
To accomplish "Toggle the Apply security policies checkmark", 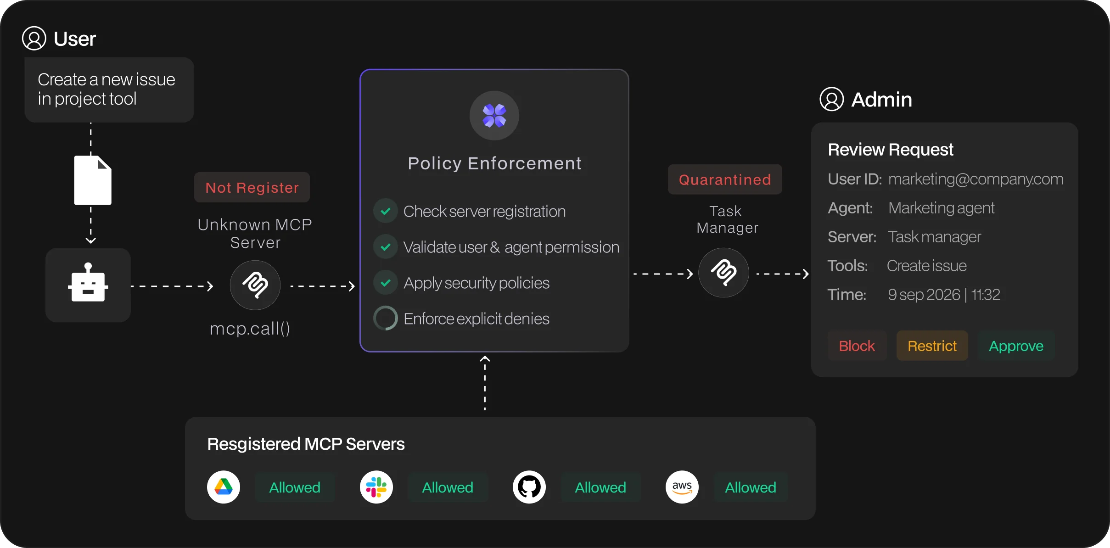I will [386, 283].
